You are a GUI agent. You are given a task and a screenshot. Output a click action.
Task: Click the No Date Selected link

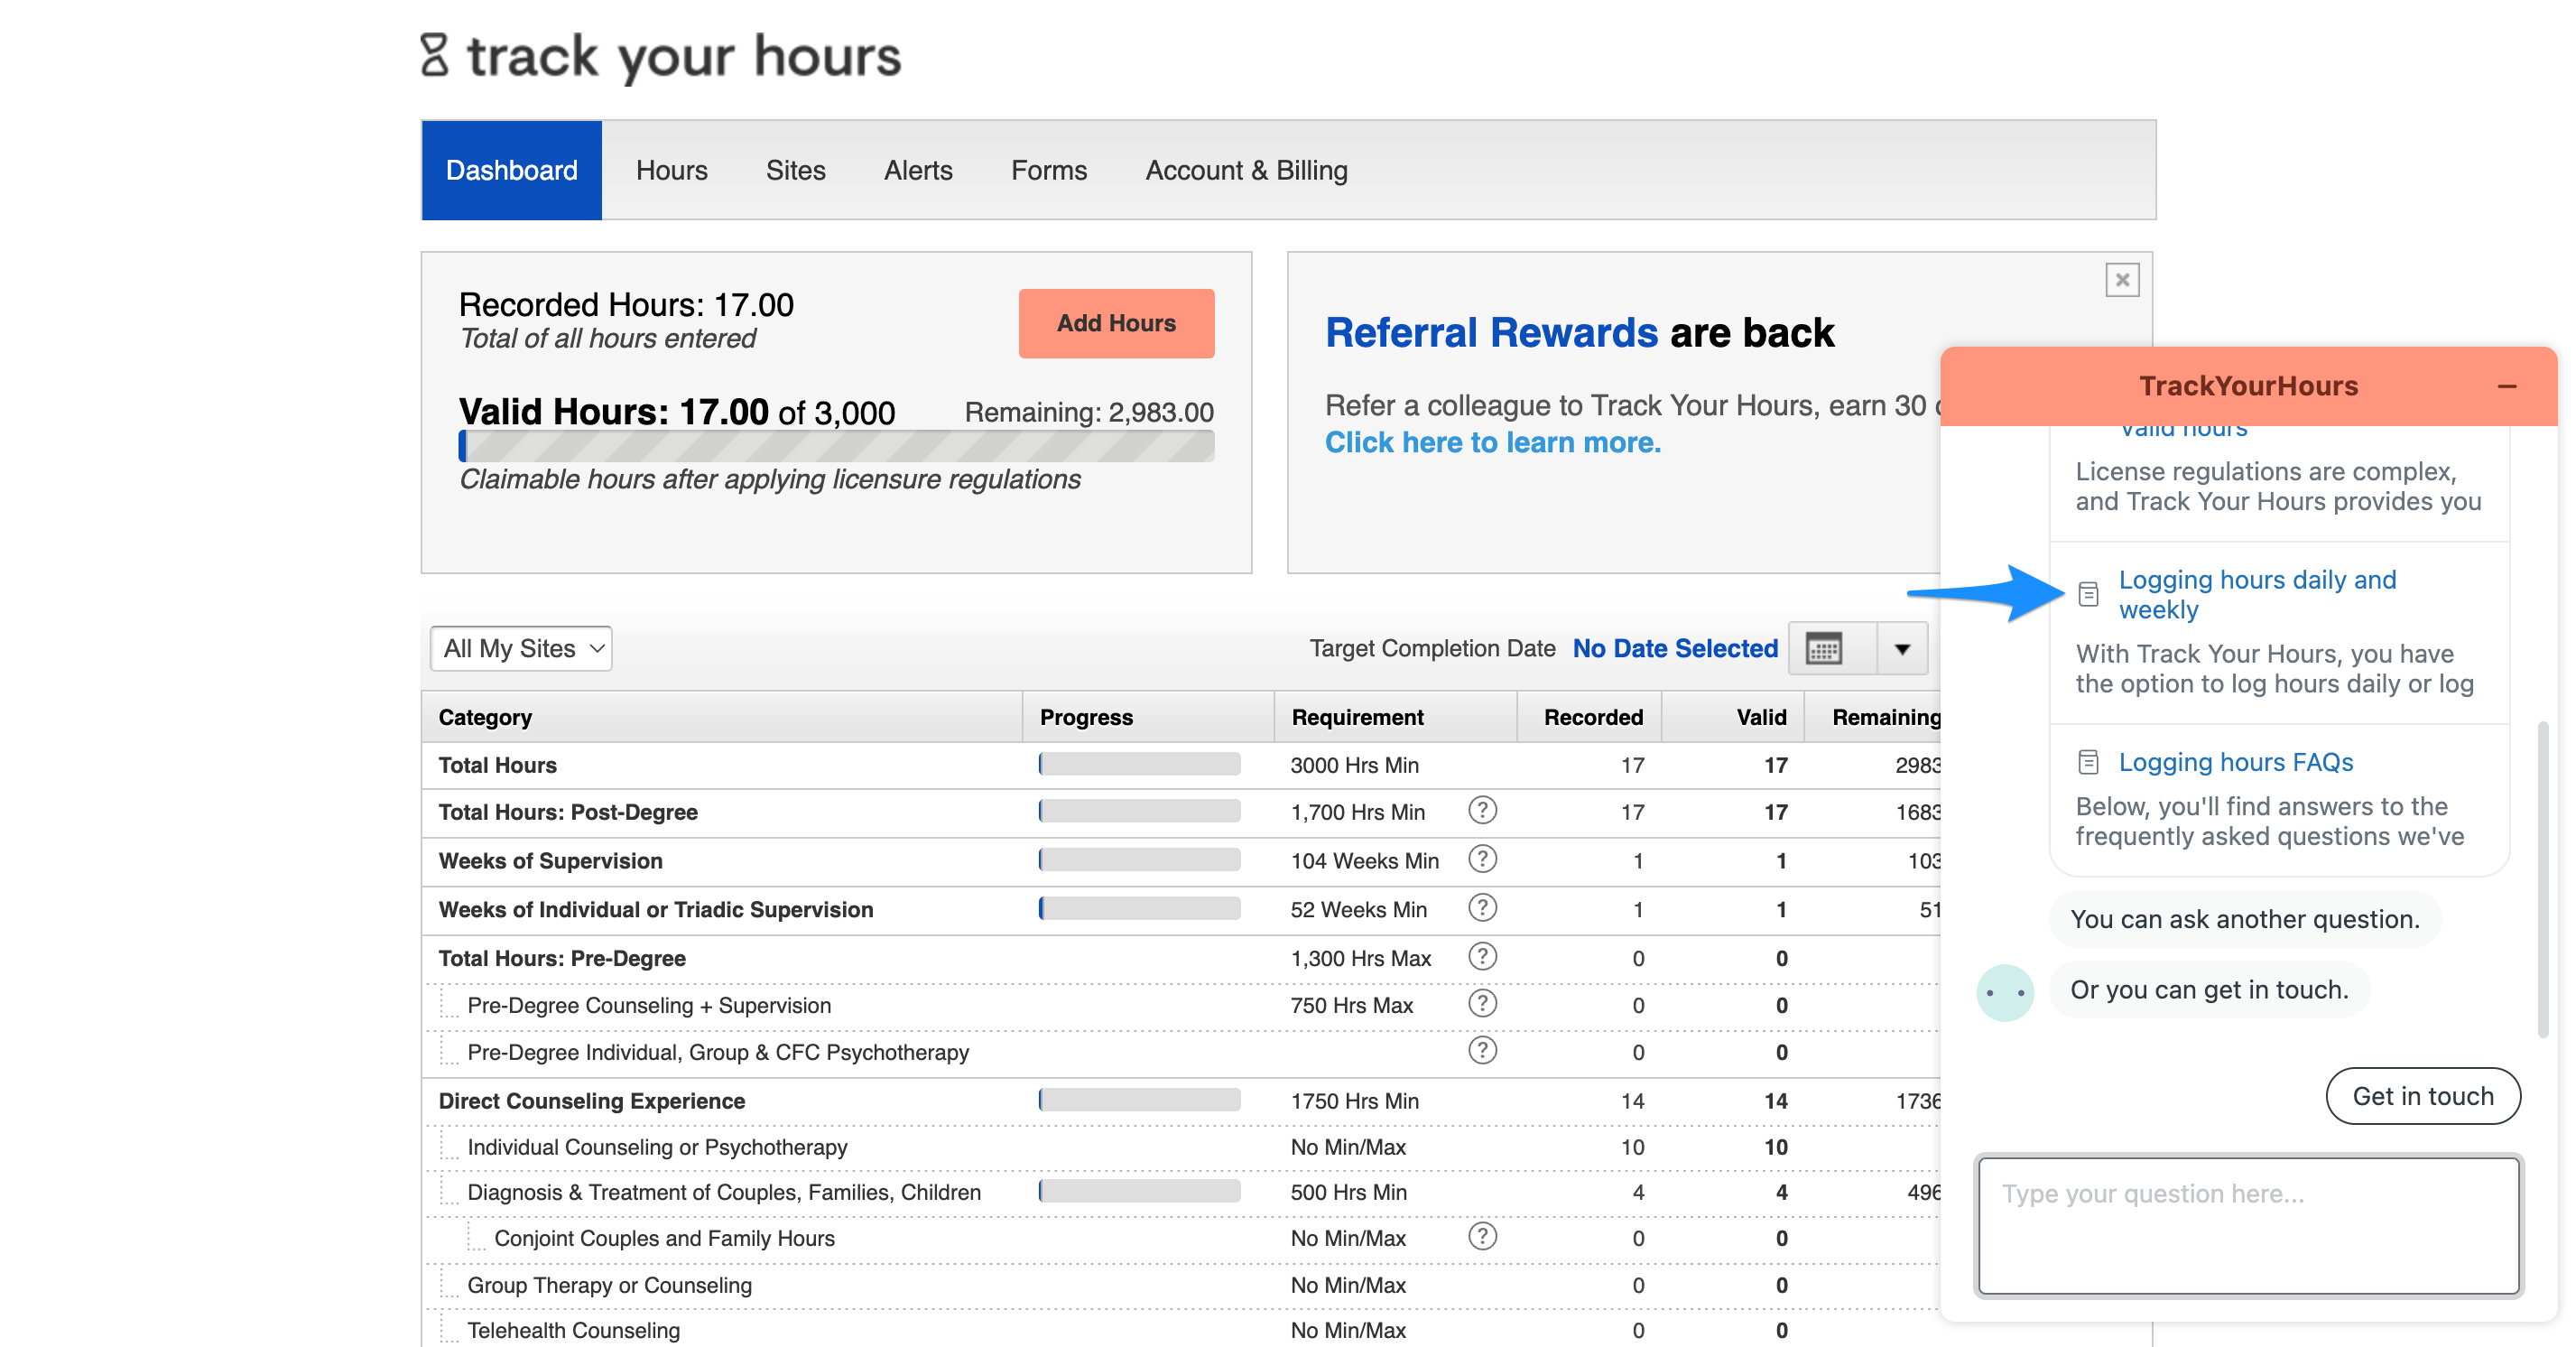coord(1675,649)
